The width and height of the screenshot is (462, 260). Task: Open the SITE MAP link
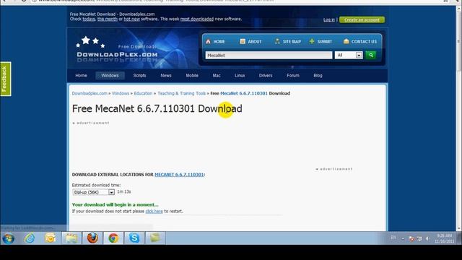click(x=288, y=42)
